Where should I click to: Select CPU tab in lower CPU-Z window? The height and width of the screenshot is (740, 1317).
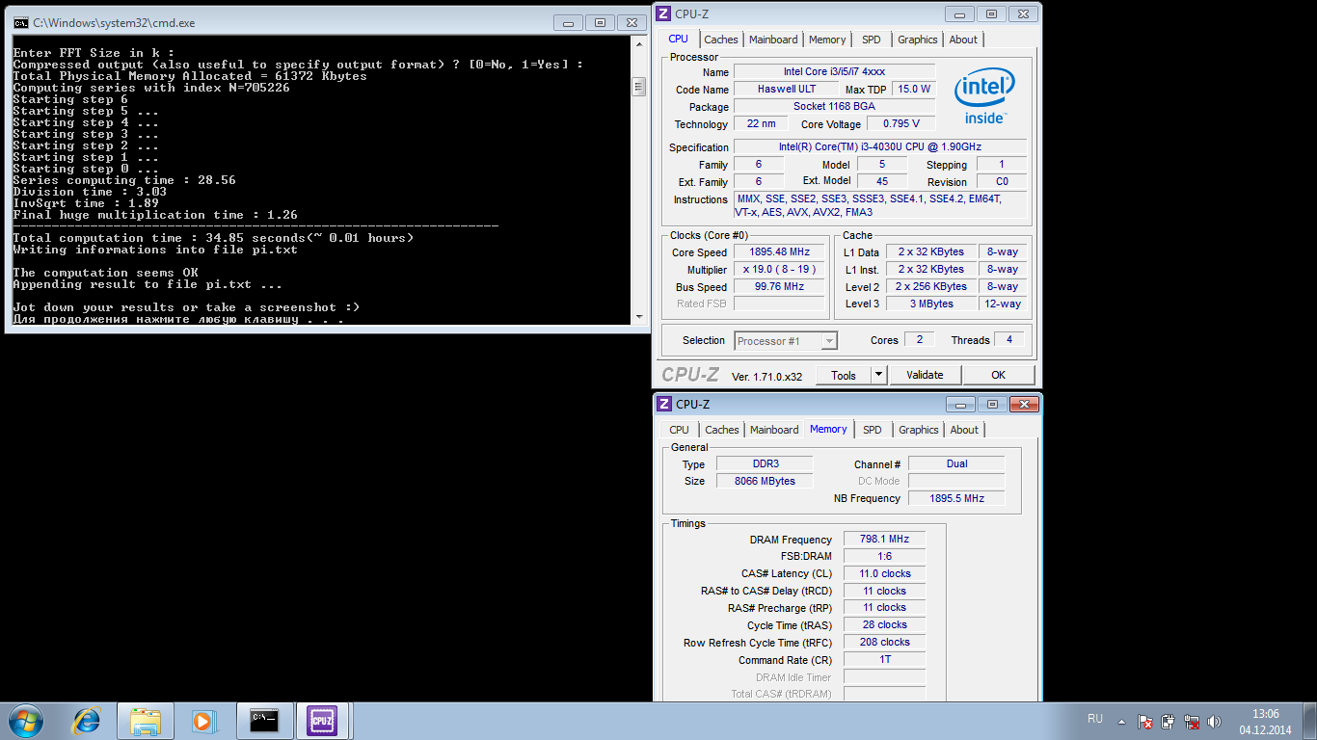tap(680, 430)
